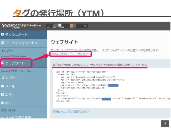This screenshot has width=171, height=128.
Task: Click the アウトプット section label
Action: (9, 110)
